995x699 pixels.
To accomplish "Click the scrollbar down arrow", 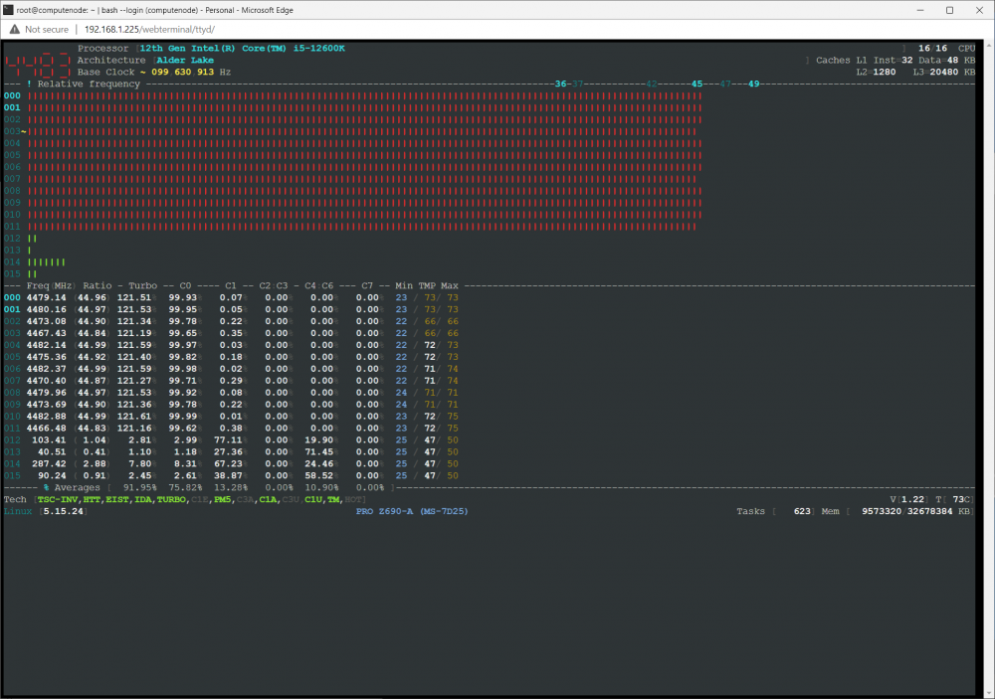I will click(x=988, y=693).
